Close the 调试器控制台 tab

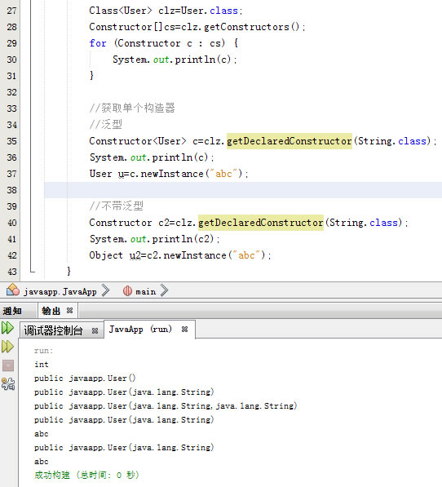(95, 330)
